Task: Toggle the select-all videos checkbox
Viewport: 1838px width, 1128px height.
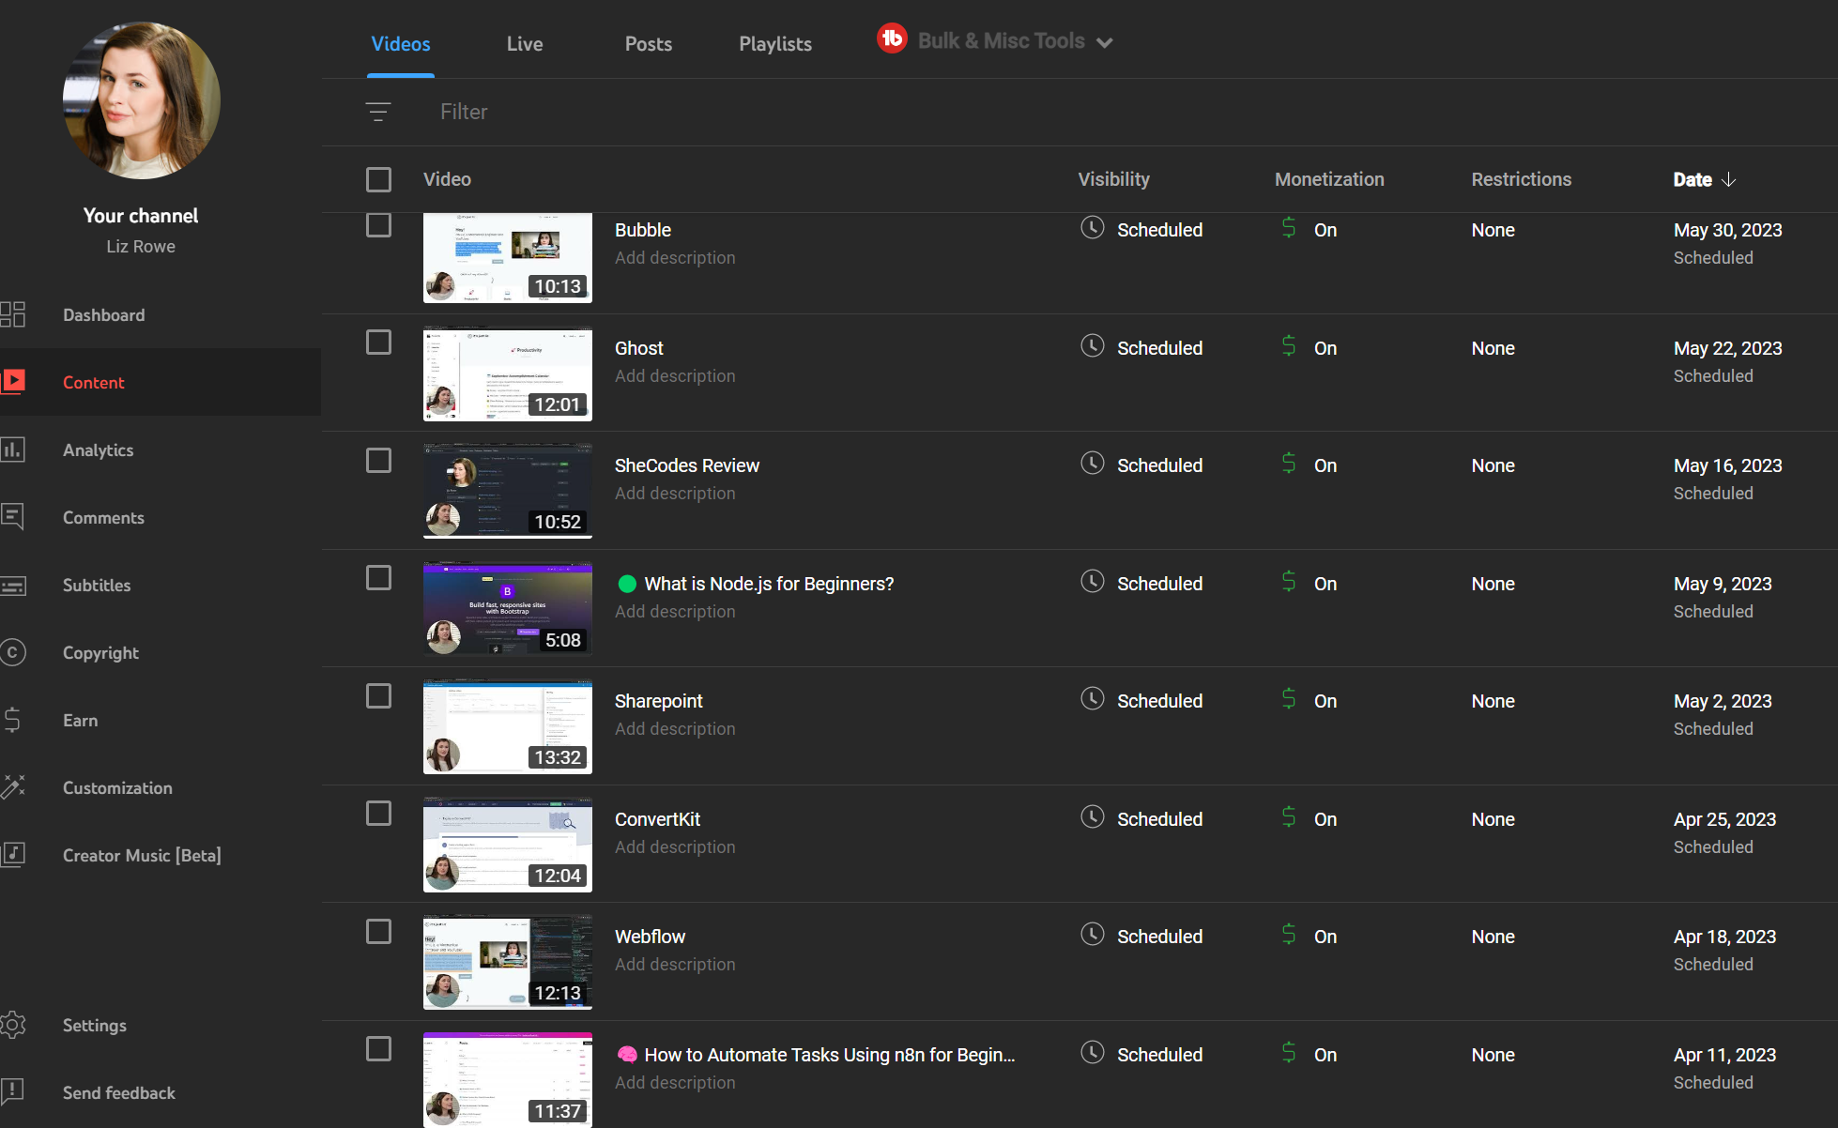Action: pos(378,179)
